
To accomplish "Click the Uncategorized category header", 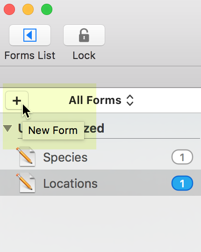I will pos(61,128).
